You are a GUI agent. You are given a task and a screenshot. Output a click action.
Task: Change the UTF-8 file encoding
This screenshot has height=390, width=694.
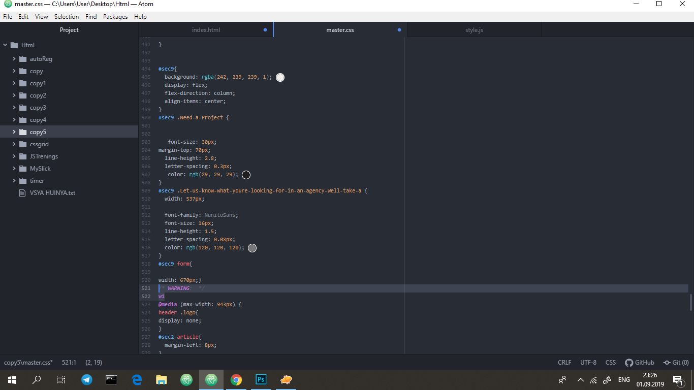point(588,363)
